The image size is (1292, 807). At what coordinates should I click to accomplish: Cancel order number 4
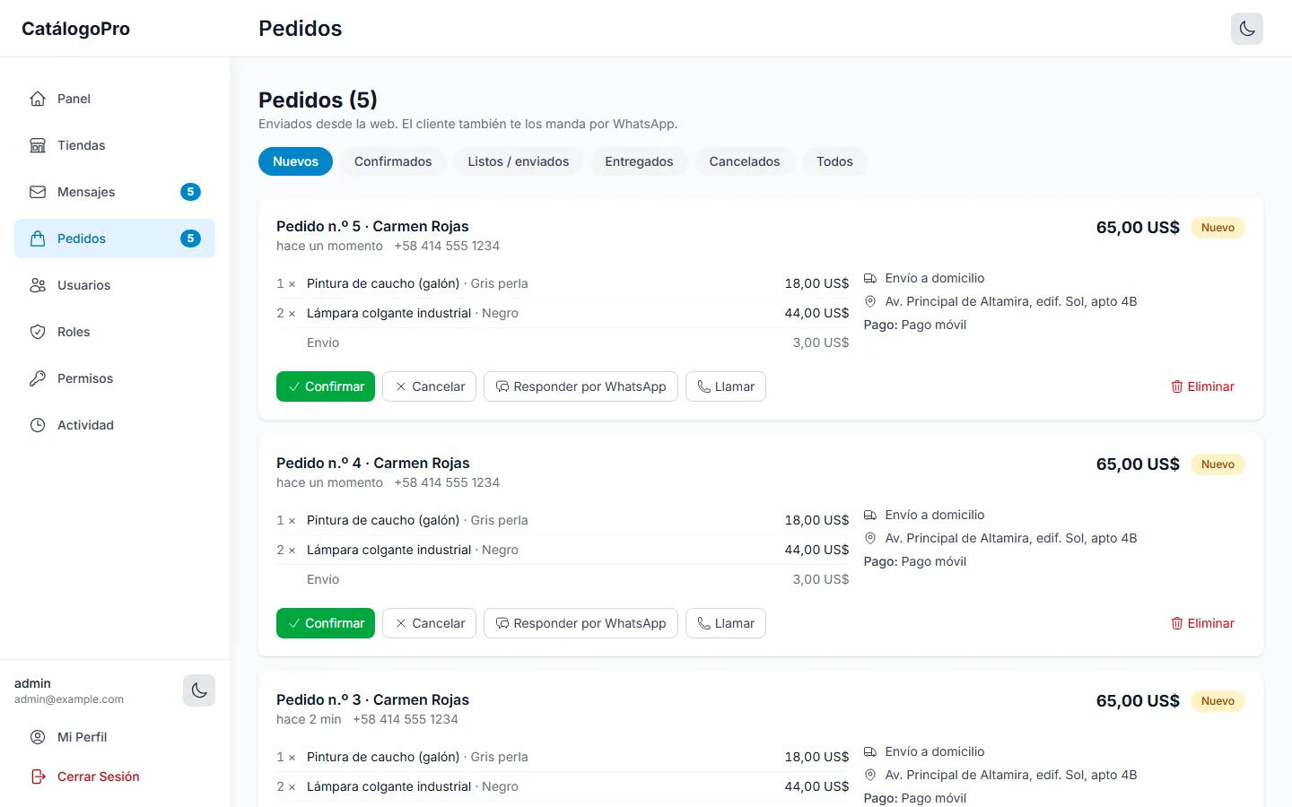429,623
